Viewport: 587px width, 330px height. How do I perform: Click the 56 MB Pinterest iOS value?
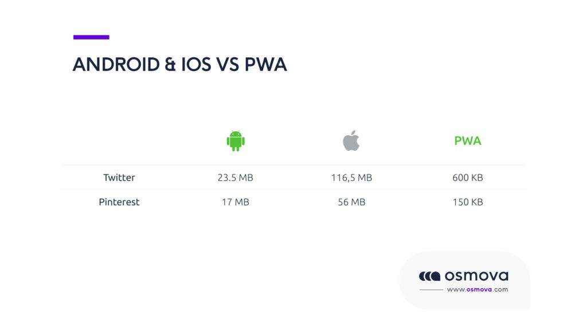(x=351, y=202)
